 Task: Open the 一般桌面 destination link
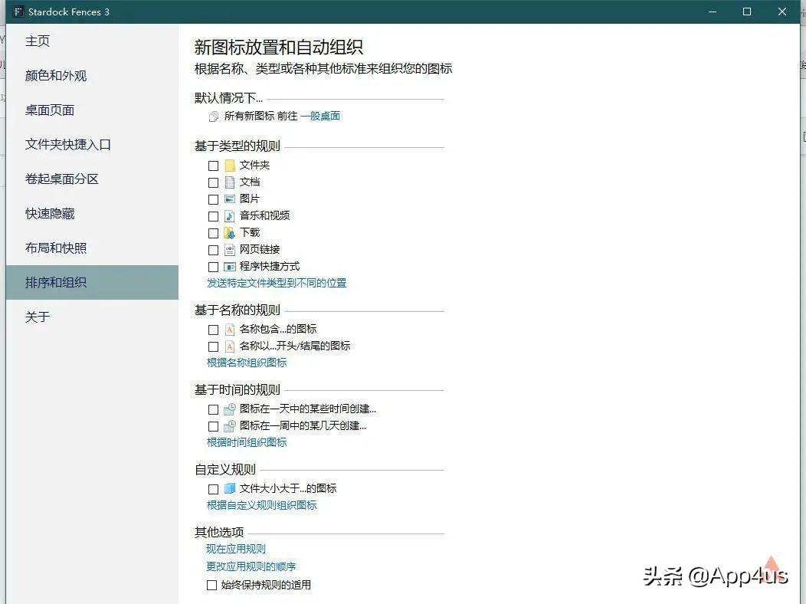tap(323, 116)
